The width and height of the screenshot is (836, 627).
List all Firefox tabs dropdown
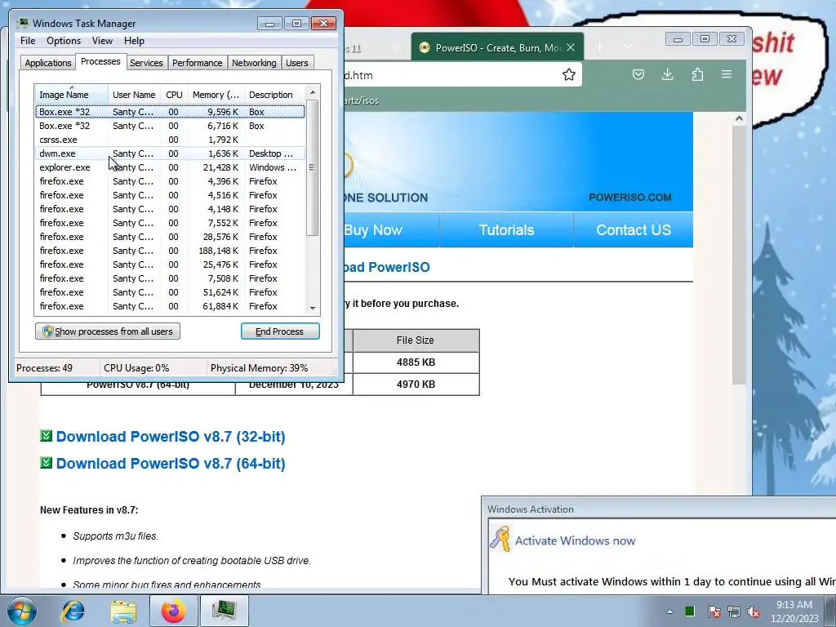[628, 47]
